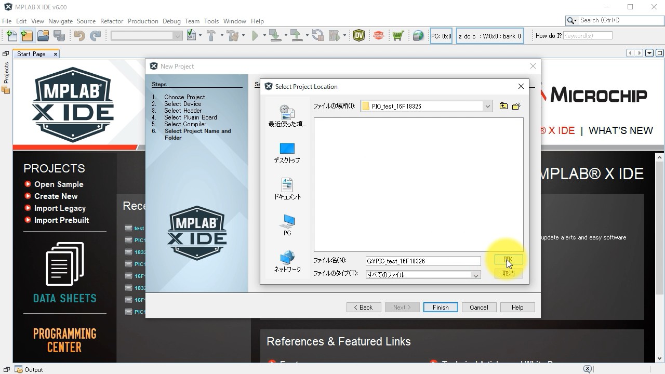Click the Programming Center link
The image size is (665, 374).
click(65, 340)
